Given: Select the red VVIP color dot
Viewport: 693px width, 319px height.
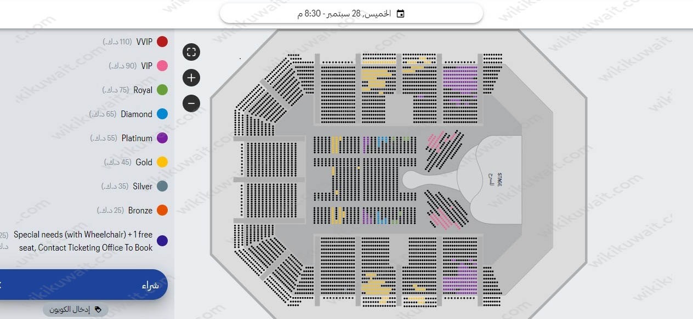Looking at the screenshot, I should (162, 42).
